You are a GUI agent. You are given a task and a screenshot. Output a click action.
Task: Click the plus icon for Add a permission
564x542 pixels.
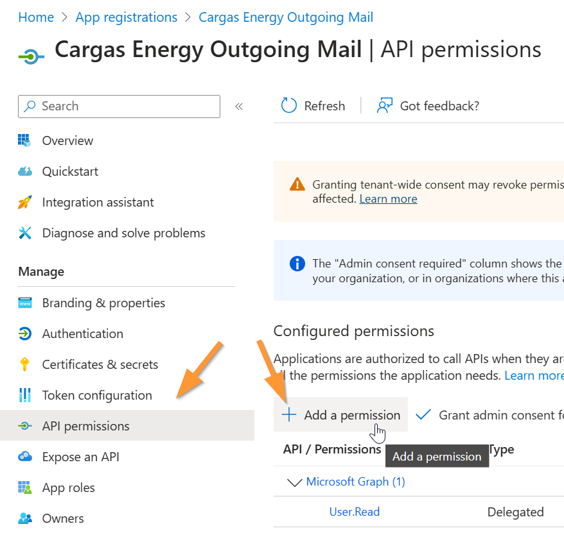[x=289, y=414]
